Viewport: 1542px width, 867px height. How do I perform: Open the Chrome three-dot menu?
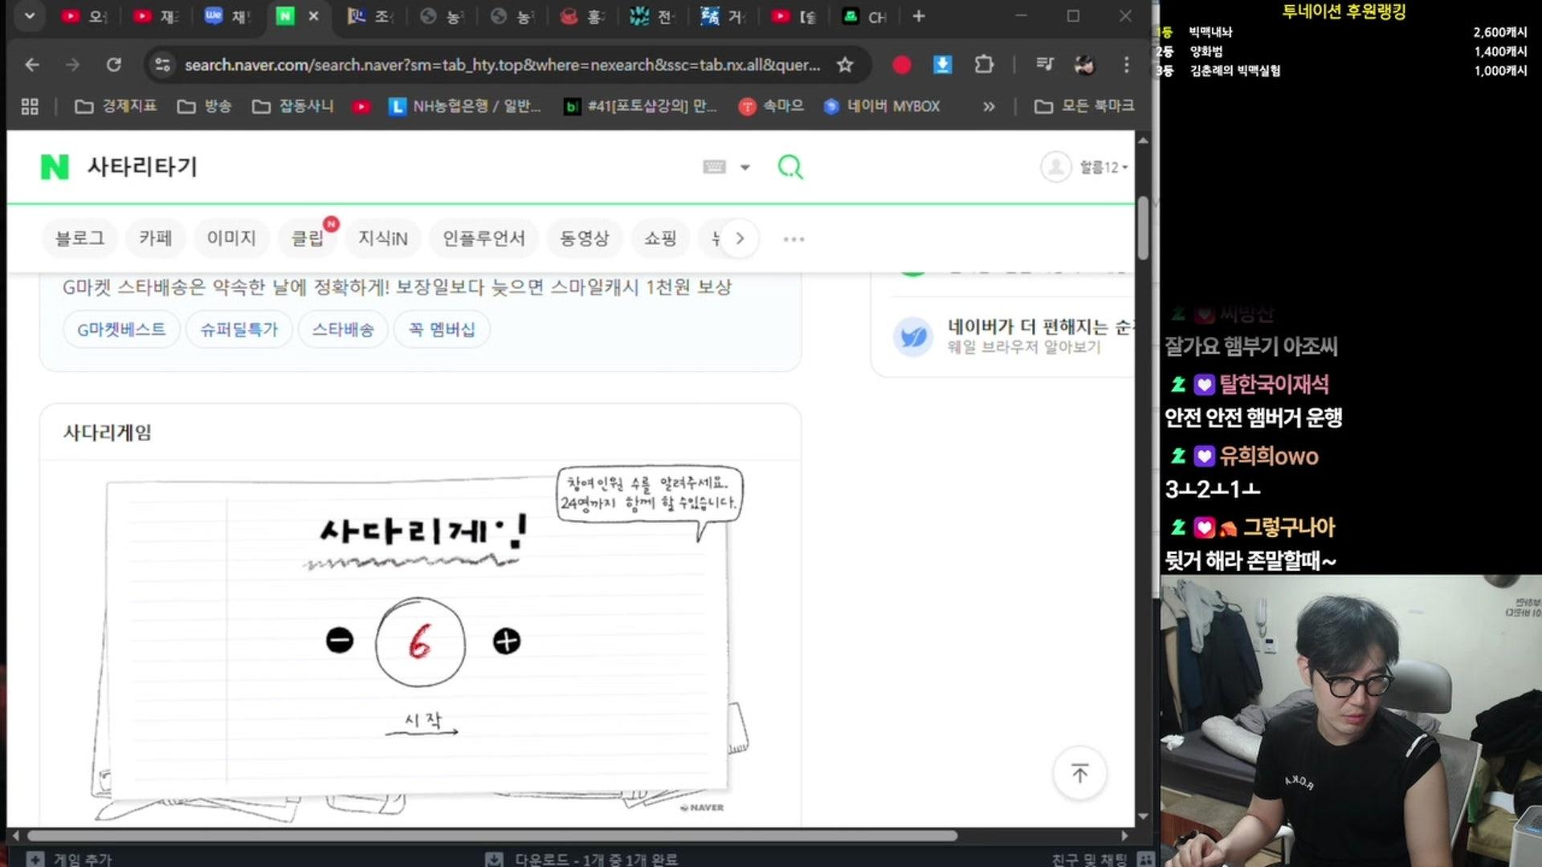click(x=1128, y=64)
